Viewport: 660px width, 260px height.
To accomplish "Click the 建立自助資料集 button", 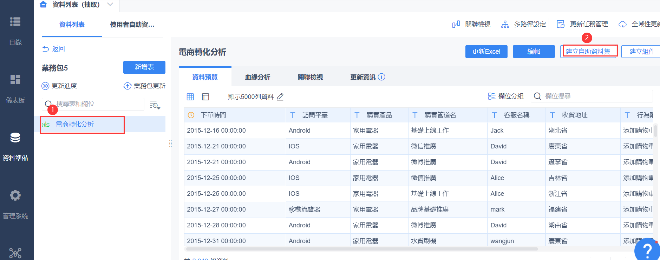I will (588, 52).
